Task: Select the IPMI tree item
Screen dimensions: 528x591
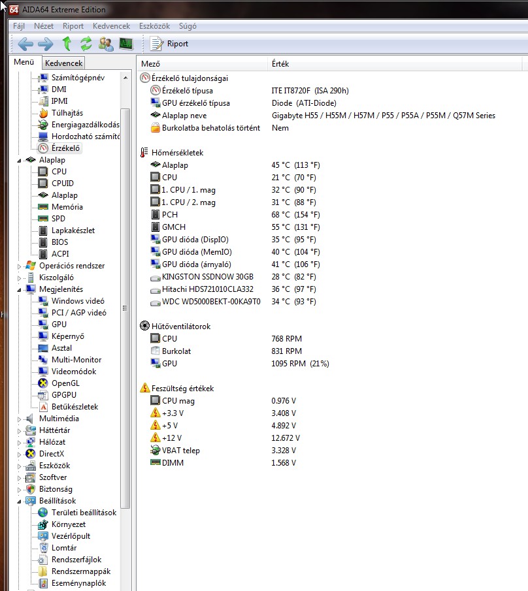Action: pos(59,101)
